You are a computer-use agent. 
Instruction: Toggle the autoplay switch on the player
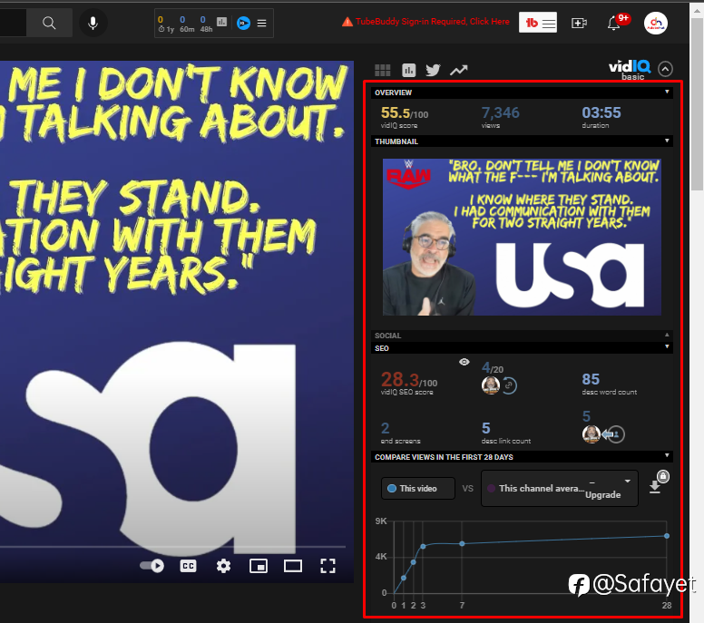pos(152,566)
